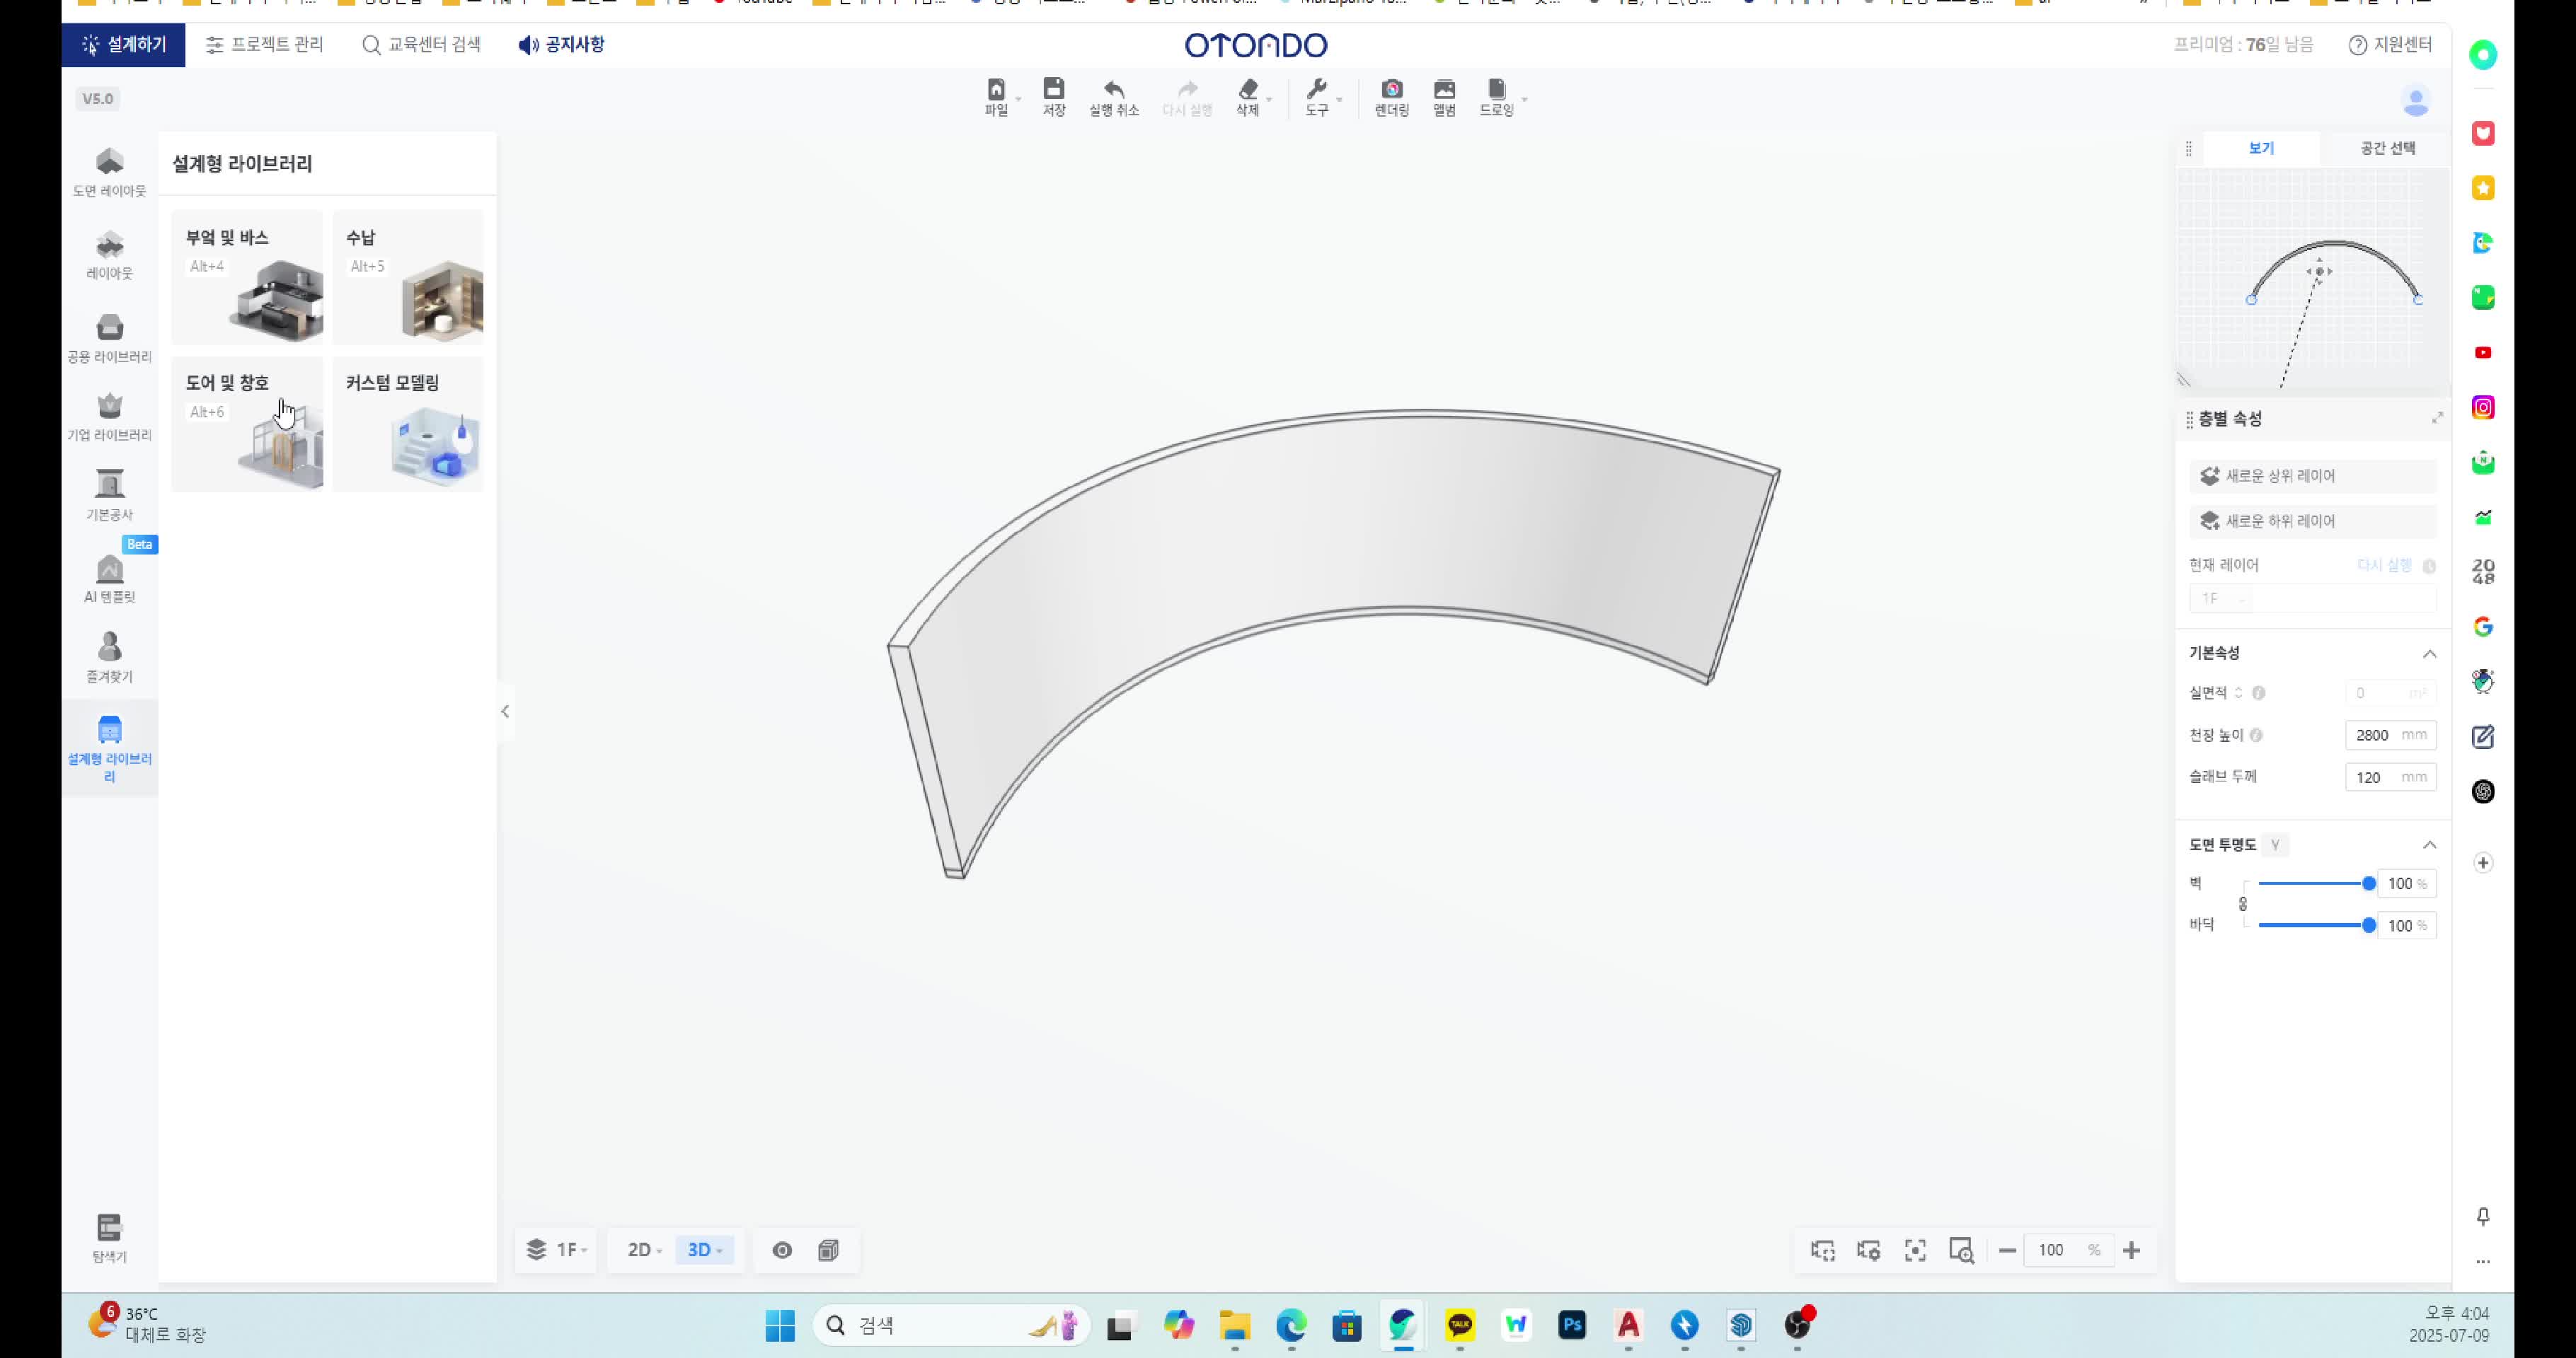Expand the 도구 (tools) dropdown menu

1322,97
